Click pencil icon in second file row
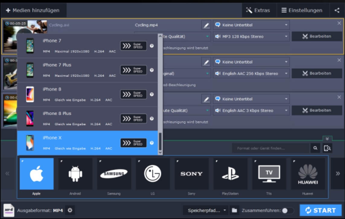 coord(206,62)
